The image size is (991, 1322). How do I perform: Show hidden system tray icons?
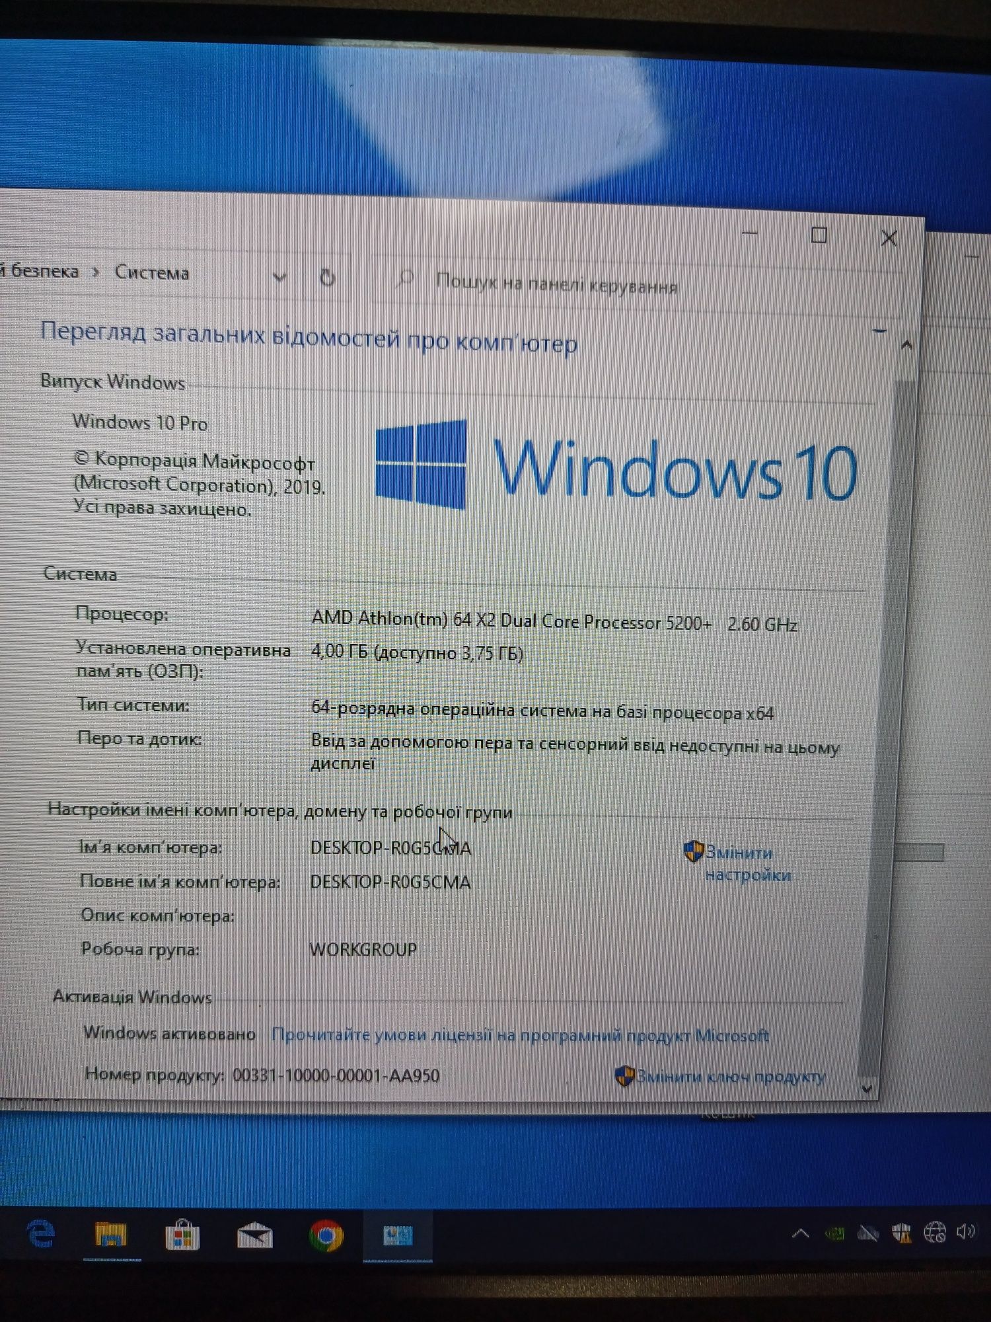click(x=800, y=1233)
